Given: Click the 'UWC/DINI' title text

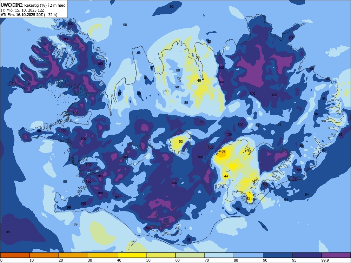Looking at the screenshot, I should 11,5.
